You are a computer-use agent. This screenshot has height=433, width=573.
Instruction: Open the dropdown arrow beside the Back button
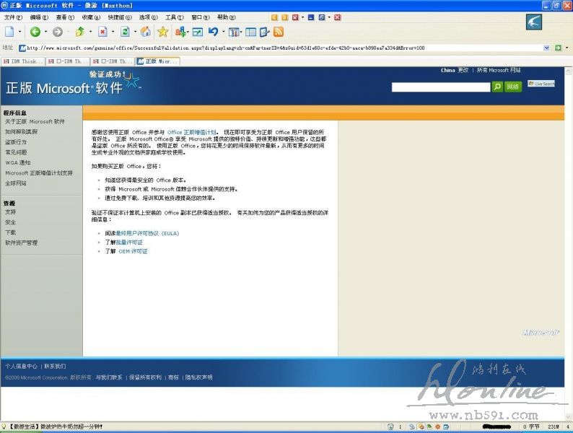coord(45,32)
